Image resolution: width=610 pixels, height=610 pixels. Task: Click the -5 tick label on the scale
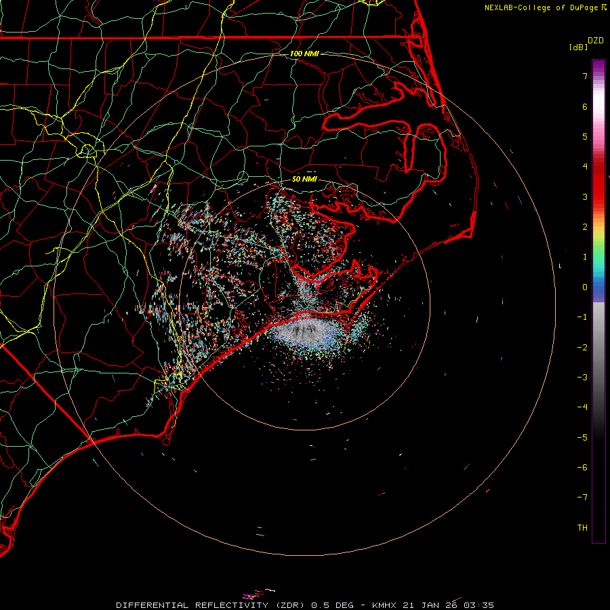[x=582, y=437]
